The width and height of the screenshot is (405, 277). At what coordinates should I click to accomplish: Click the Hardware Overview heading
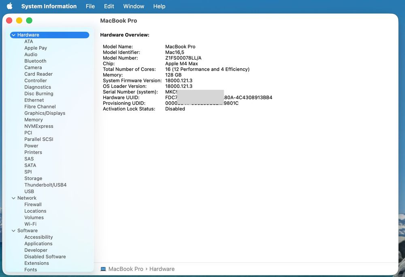click(x=125, y=35)
